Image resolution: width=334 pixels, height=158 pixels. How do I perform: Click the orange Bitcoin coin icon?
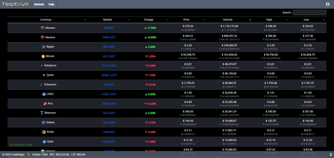[43, 56]
